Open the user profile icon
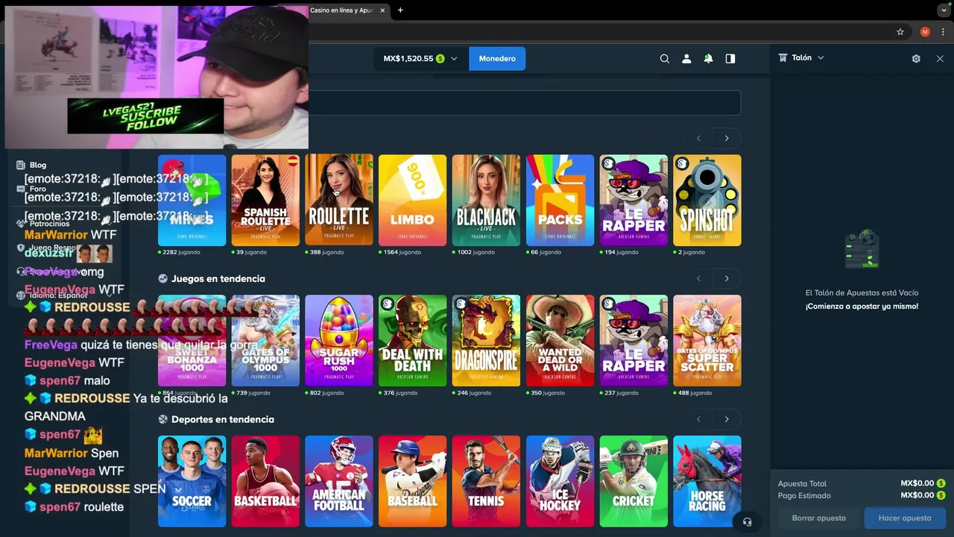Screen dimensions: 954x537 pyautogui.click(x=686, y=59)
